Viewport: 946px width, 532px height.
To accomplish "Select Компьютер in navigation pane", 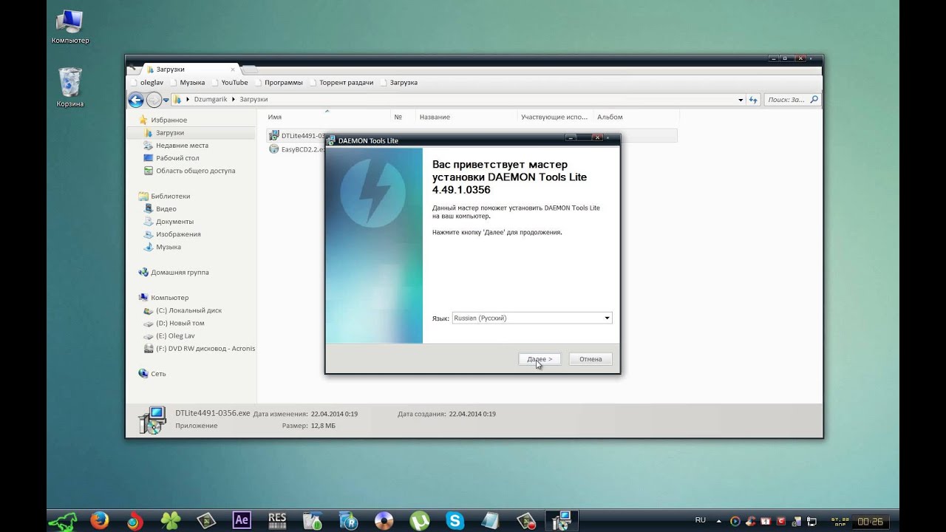I will 169,298.
